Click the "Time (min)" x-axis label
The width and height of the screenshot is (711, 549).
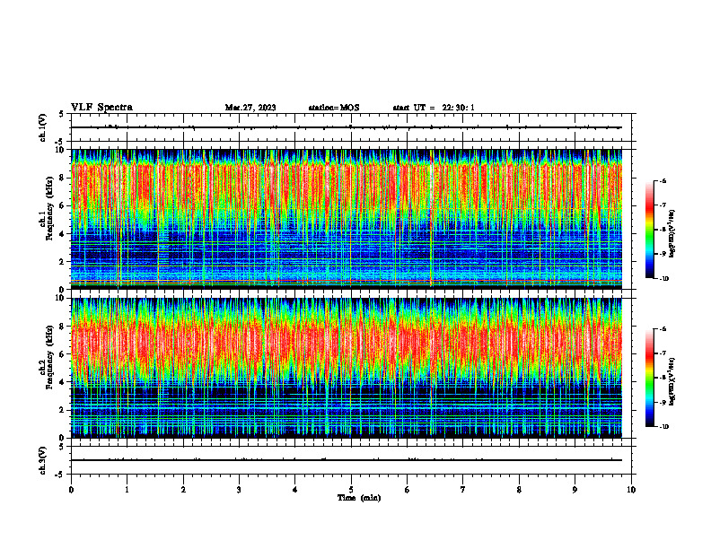tap(359, 498)
